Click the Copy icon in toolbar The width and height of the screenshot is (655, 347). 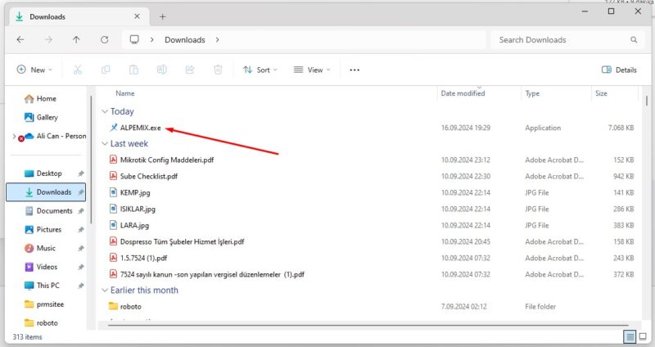pos(106,70)
